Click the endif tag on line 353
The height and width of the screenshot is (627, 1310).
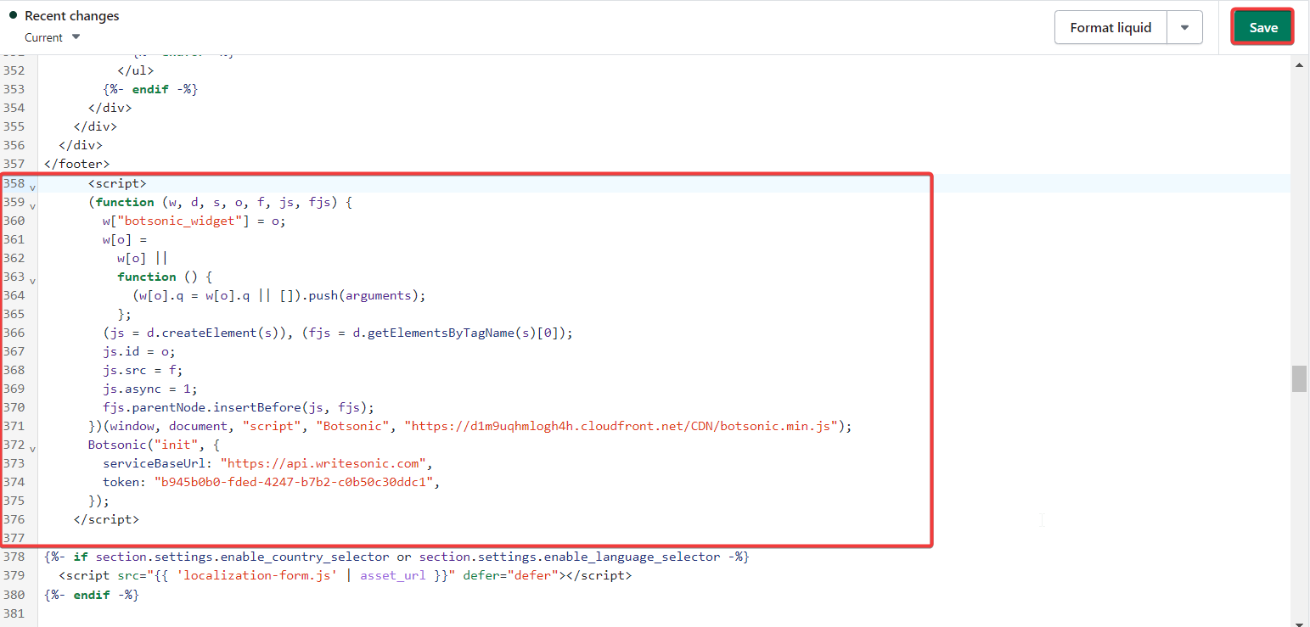151,89
